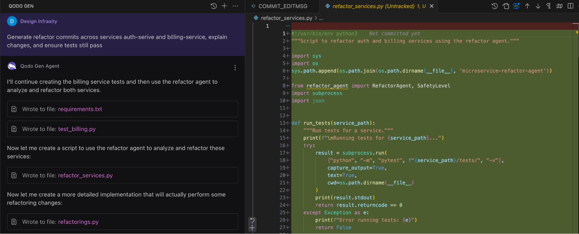
Task: Click the user prompt message about refactor commits
Action: click(x=117, y=41)
